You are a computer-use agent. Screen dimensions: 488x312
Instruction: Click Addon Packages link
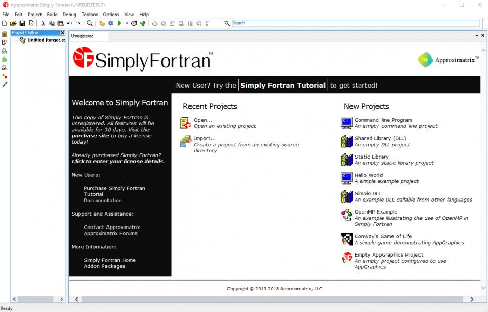click(x=104, y=266)
